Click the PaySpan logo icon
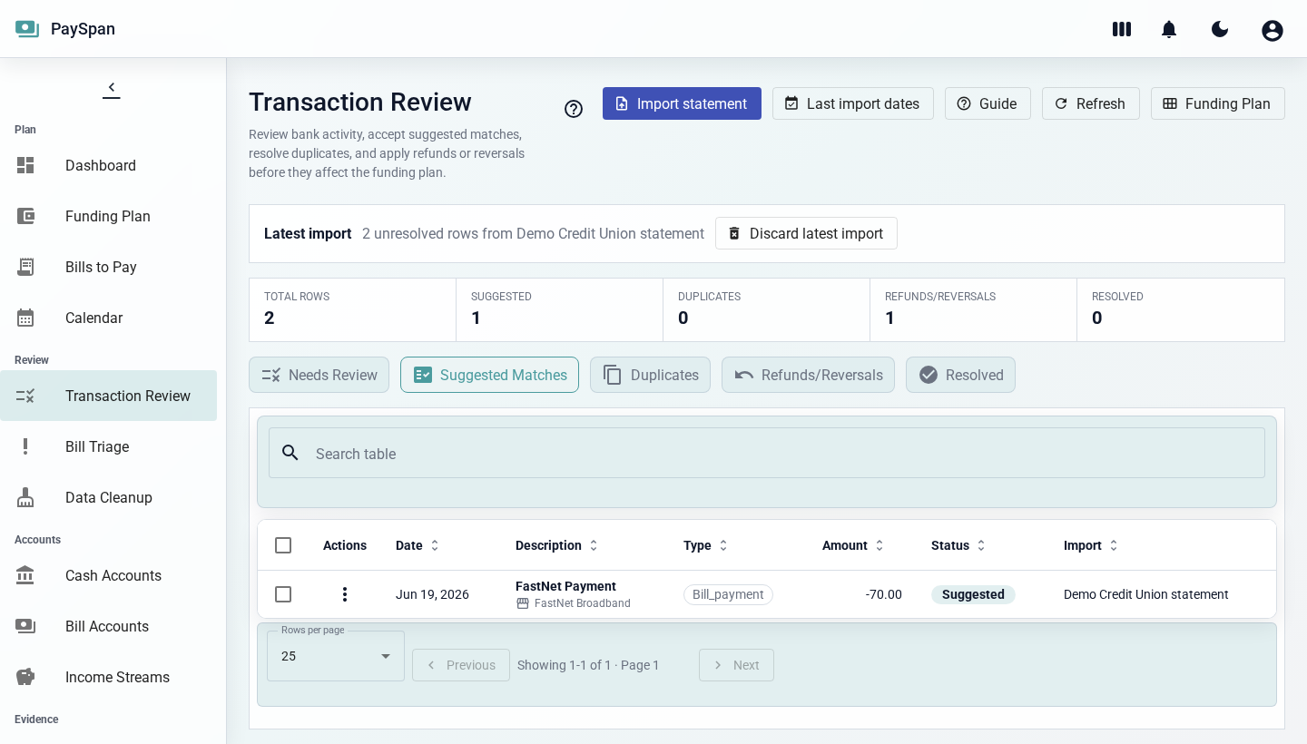This screenshot has height=744, width=1307. [x=27, y=29]
